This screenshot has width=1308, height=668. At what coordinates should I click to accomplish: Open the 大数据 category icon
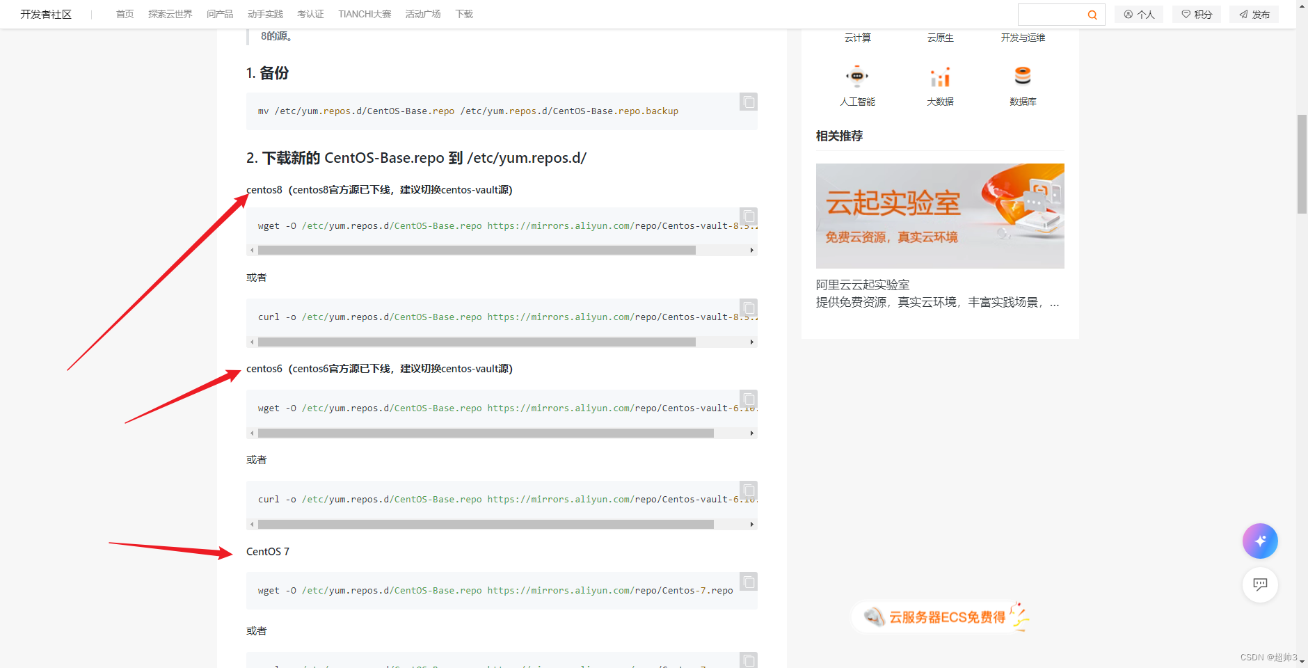(940, 76)
